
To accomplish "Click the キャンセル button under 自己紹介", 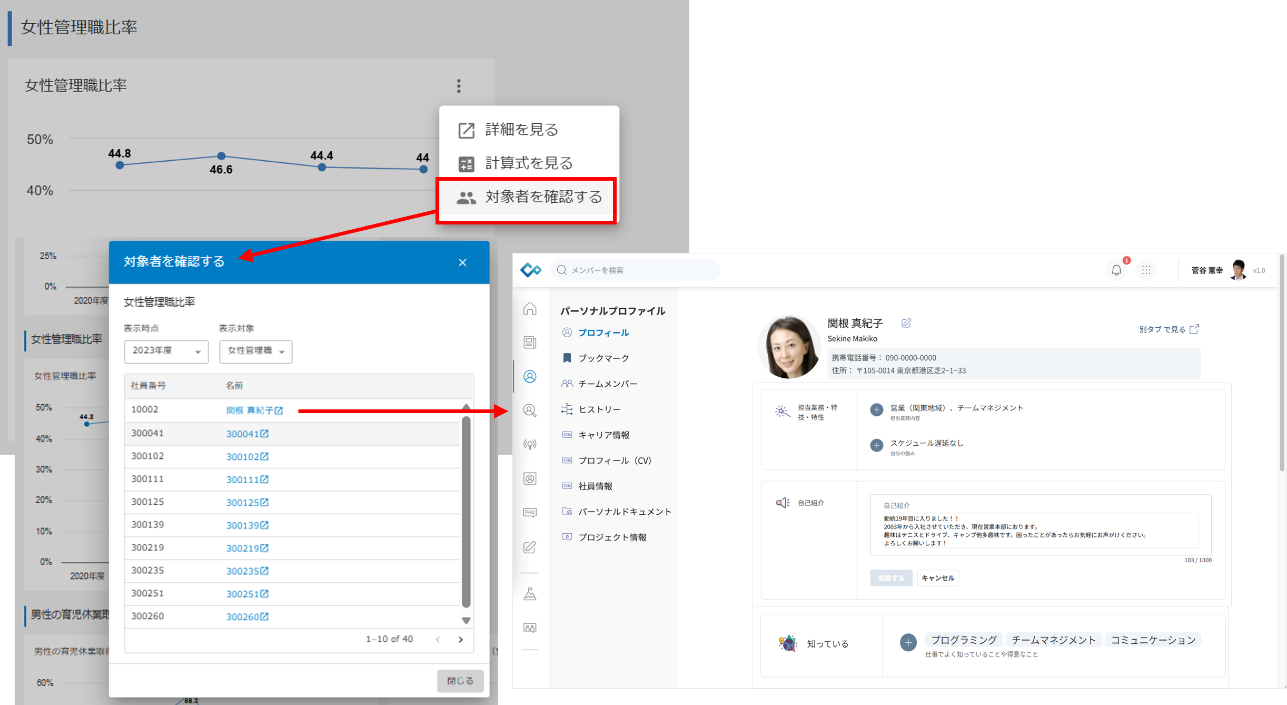I will (x=937, y=578).
